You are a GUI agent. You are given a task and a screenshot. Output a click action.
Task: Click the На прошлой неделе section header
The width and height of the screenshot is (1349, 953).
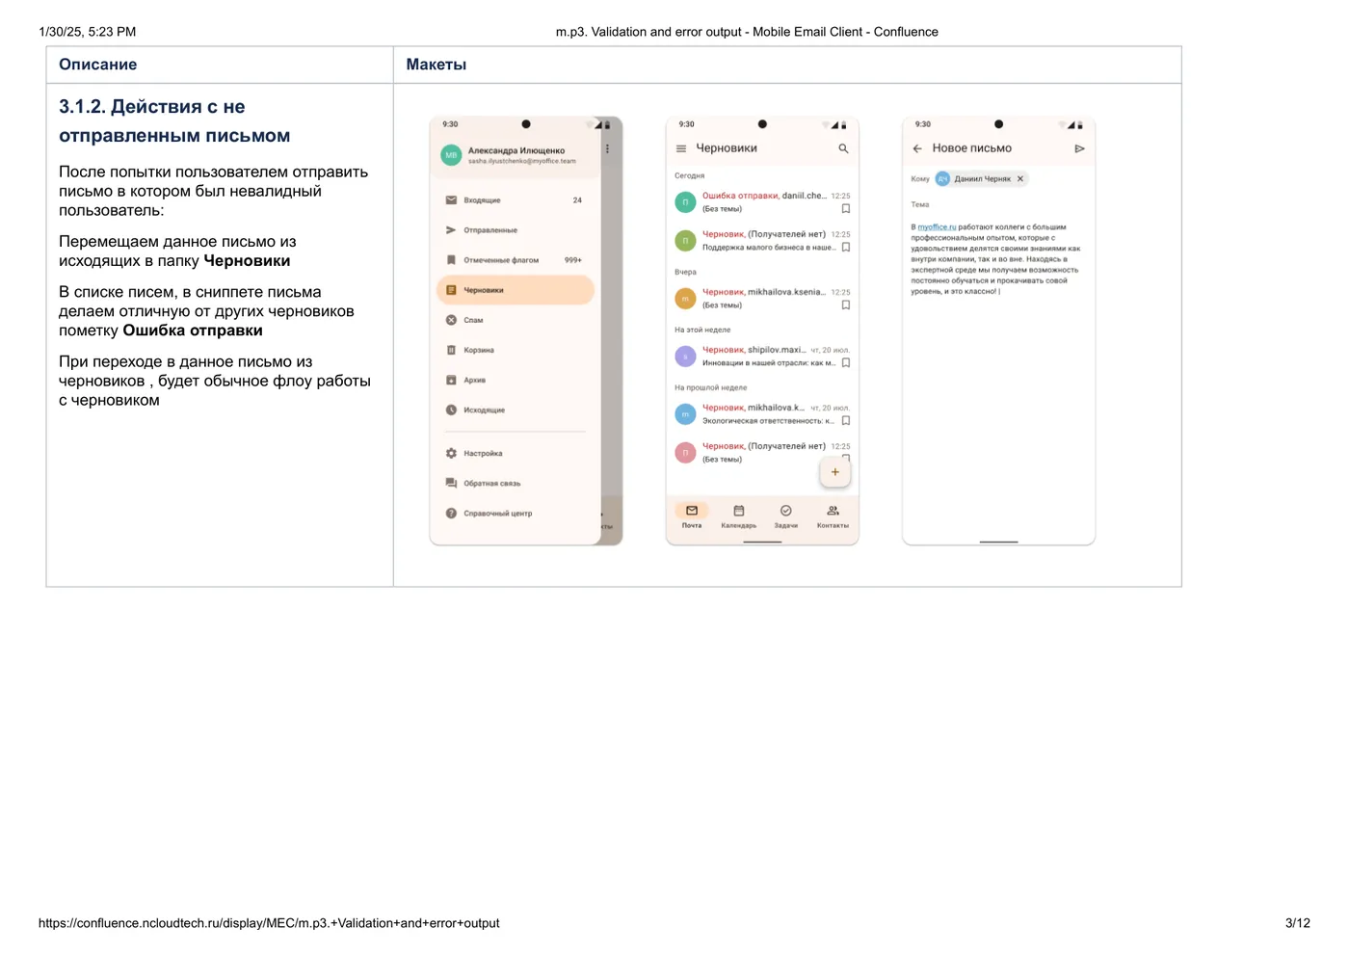pos(711,388)
